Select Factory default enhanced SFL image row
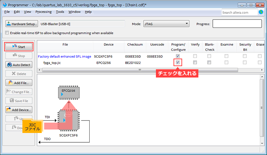This screenshot has height=155, width=267. click(65, 56)
